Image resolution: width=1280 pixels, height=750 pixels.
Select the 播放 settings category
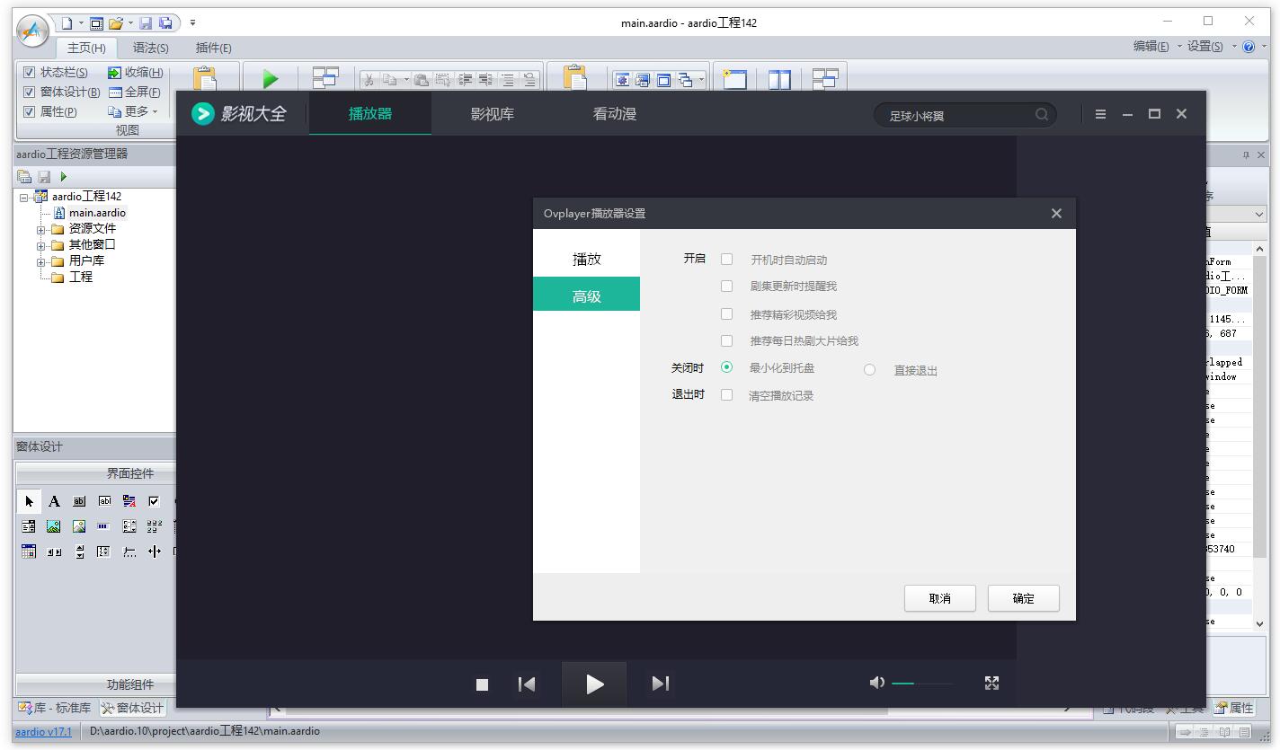click(x=587, y=259)
